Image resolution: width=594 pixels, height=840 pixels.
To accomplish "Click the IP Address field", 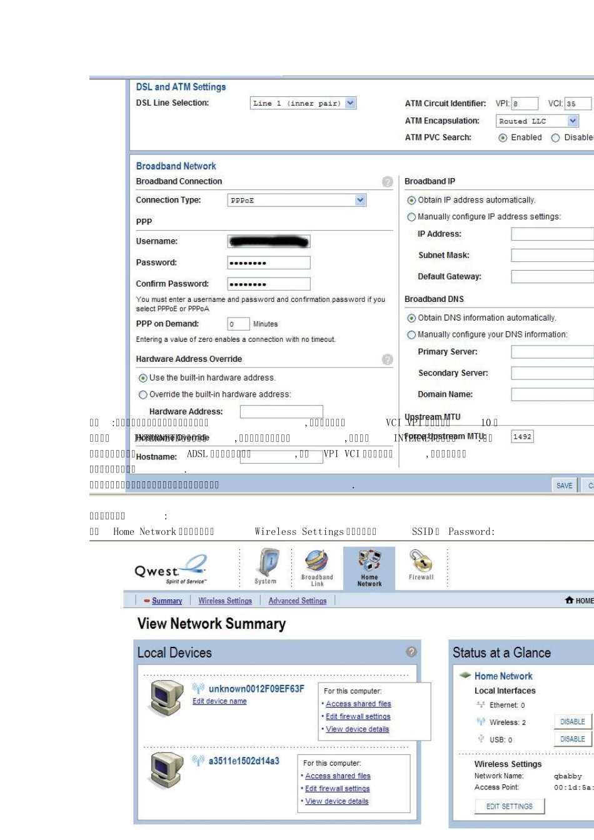I will point(553,234).
